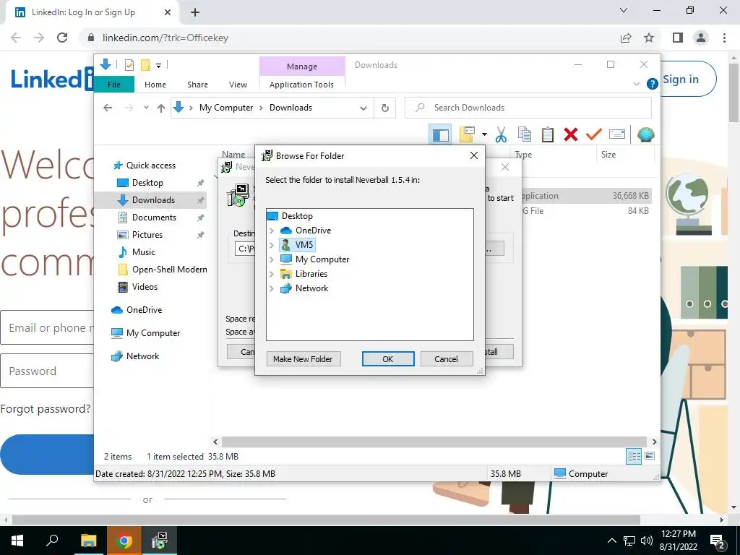Select Desktop in Browse For Folder tree
This screenshot has height=555, width=740.
[x=297, y=215]
